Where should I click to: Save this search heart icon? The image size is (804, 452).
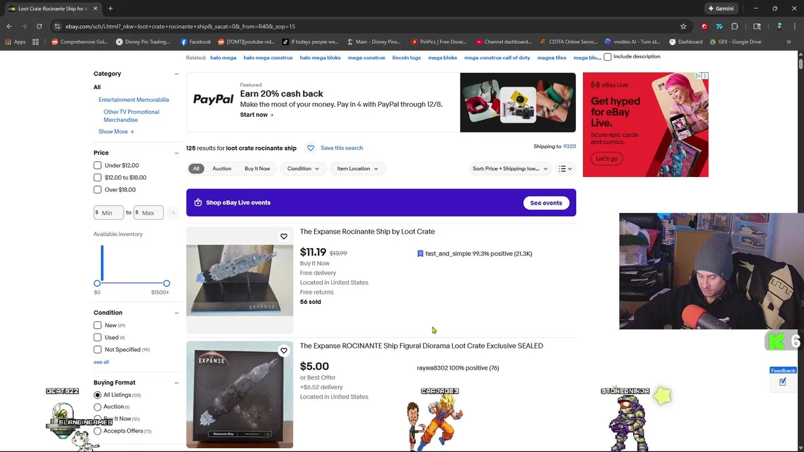click(310, 148)
